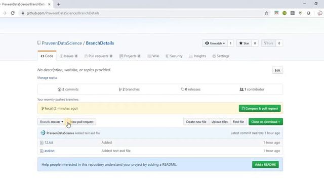Open the latest commit hash link
The width and height of the screenshot is (324, 182).
point(258,133)
